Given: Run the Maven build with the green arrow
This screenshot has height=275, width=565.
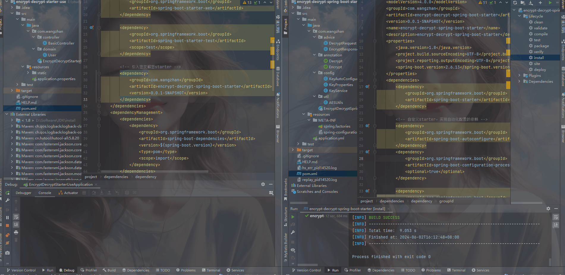Looking at the screenshot, I should tap(550, 3).
